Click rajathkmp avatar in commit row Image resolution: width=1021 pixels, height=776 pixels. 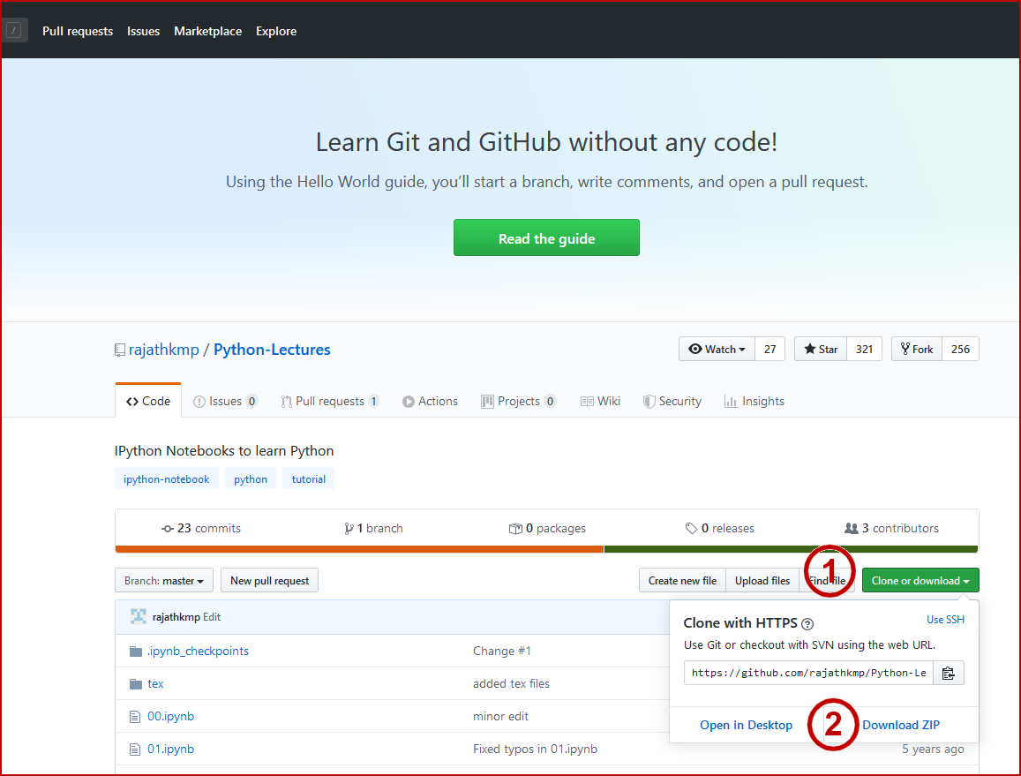click(138, 616)
